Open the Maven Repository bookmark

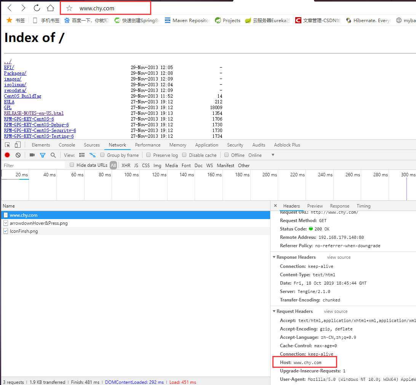(187, 21)
